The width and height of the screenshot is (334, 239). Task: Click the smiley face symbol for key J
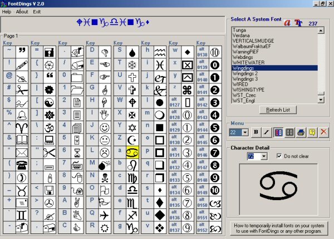click(105, 127)
